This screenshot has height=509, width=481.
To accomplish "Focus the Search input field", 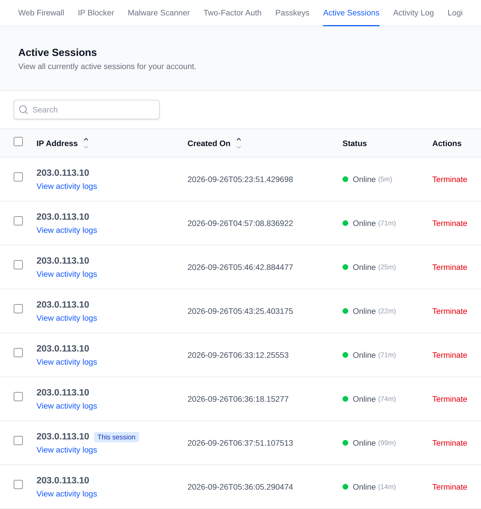I will point(87,110).
